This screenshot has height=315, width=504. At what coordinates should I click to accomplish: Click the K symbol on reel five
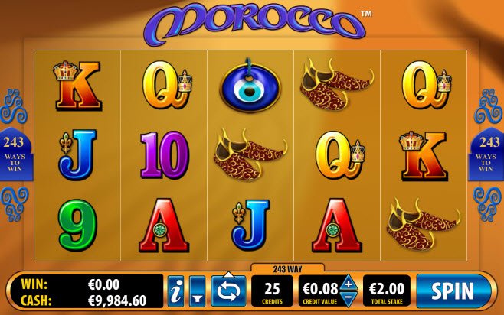[x=423, y=155]
